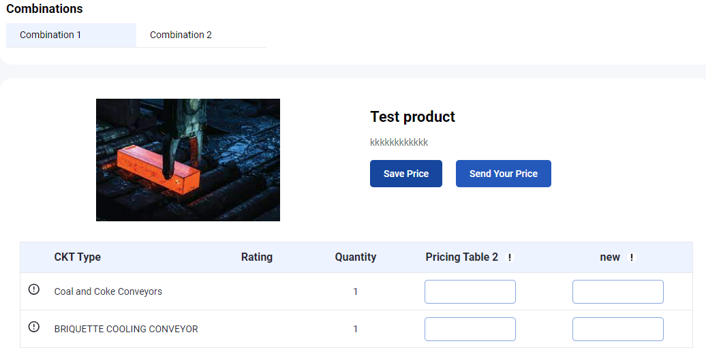706x352 pixels.
Task: Click info icon beside Coal and Coke Conveyors
Action: pos(34,289)
